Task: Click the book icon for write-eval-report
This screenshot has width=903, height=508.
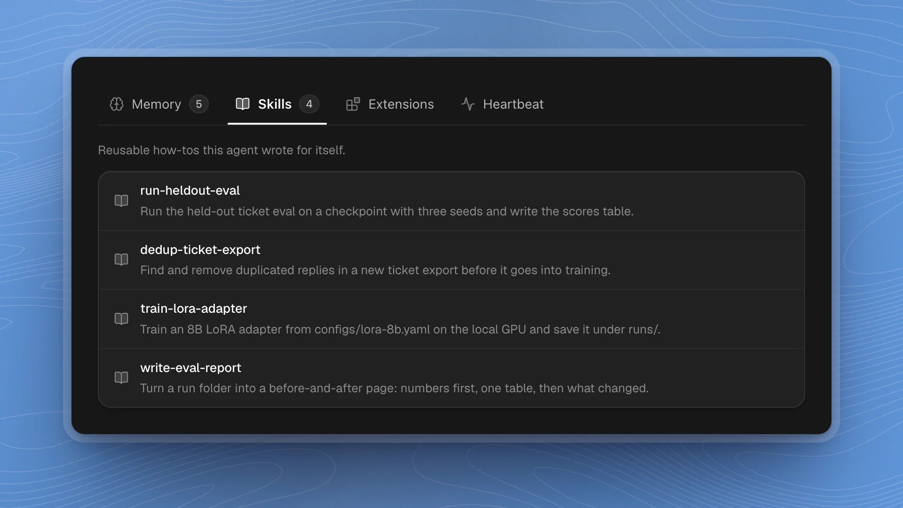Action: coord(121,378)
